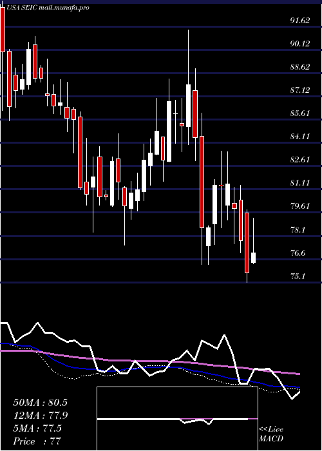Click the 84.11 price axis label

click(x=300, y=137)
